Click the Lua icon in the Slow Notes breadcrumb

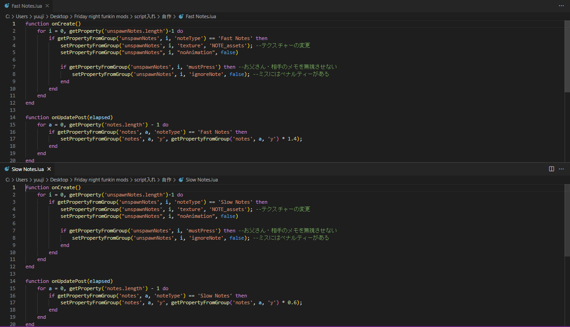(181, 179)
